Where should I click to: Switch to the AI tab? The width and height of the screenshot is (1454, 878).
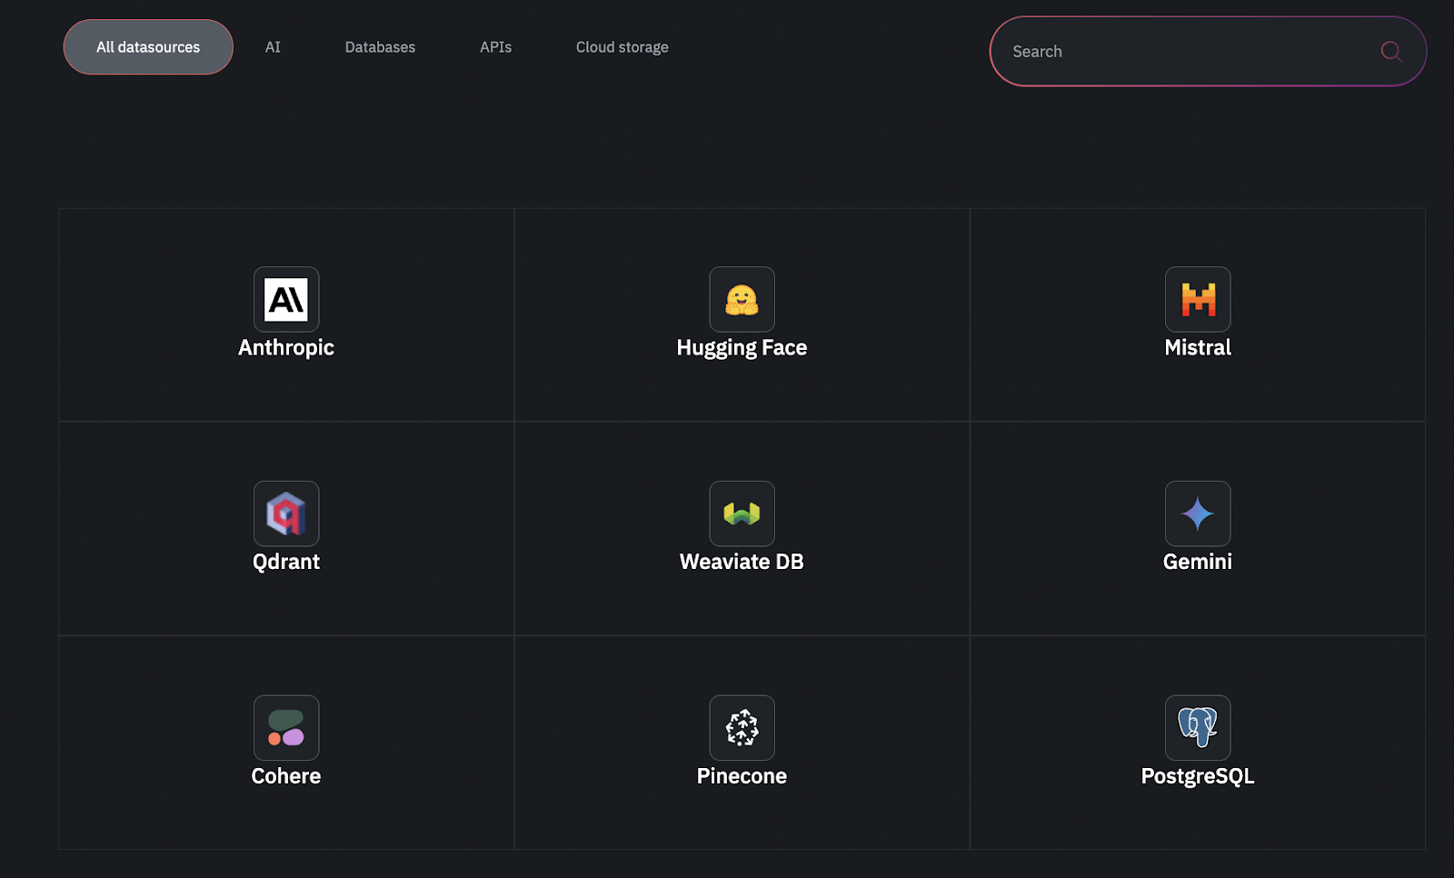(273, 46)
